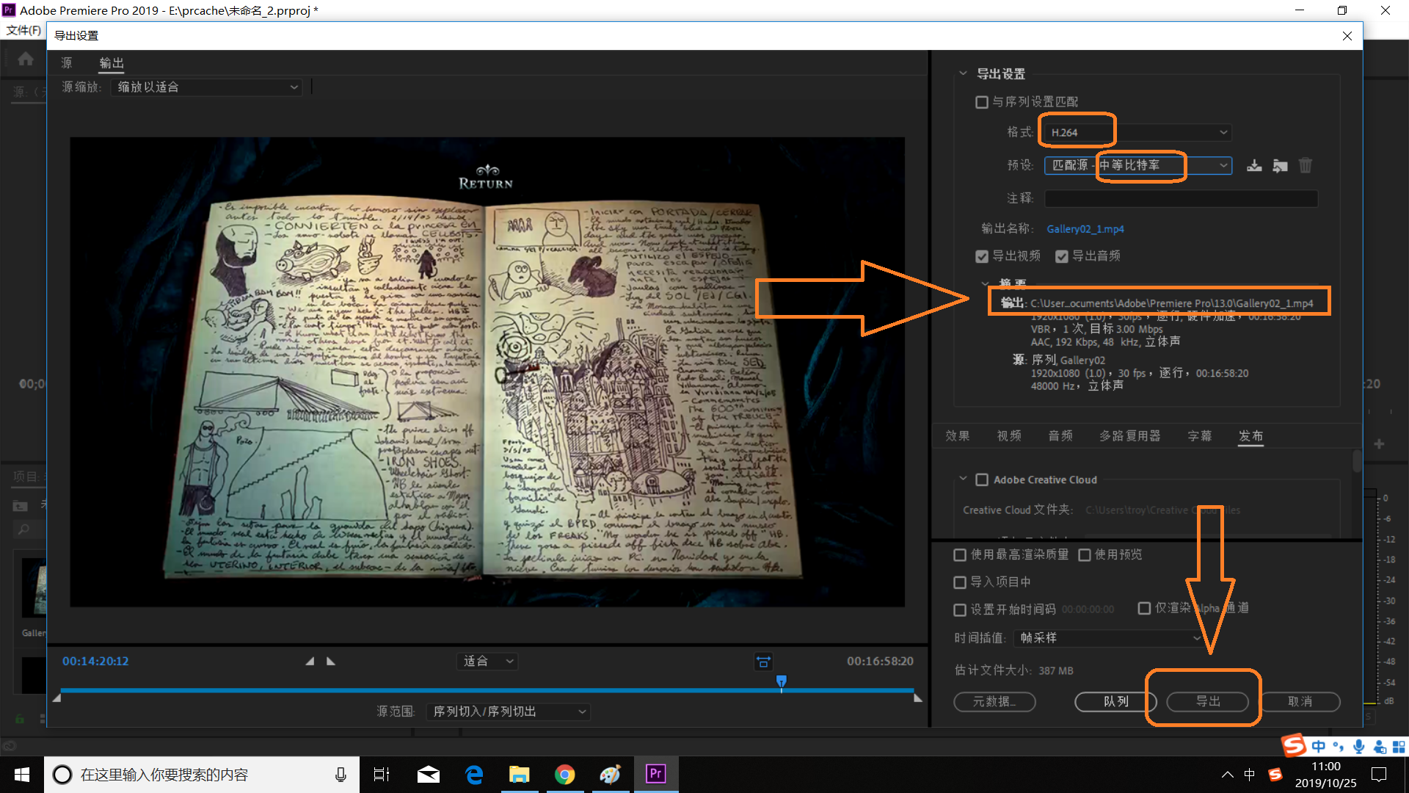Click Premiere Pro taskbar icon
Viewport: 1409px width, 793px height.
(656, 774)
